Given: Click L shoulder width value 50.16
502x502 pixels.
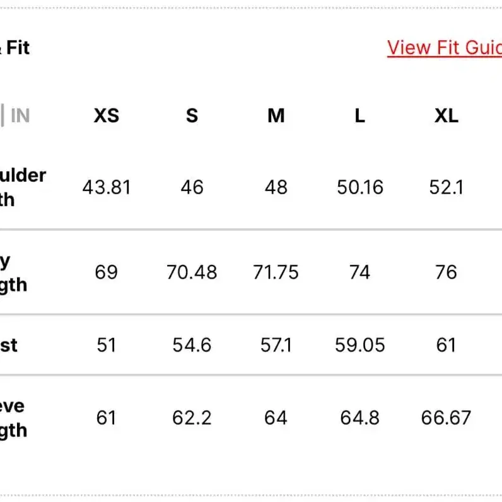Looking at the screenshot, I should (359, 187).
